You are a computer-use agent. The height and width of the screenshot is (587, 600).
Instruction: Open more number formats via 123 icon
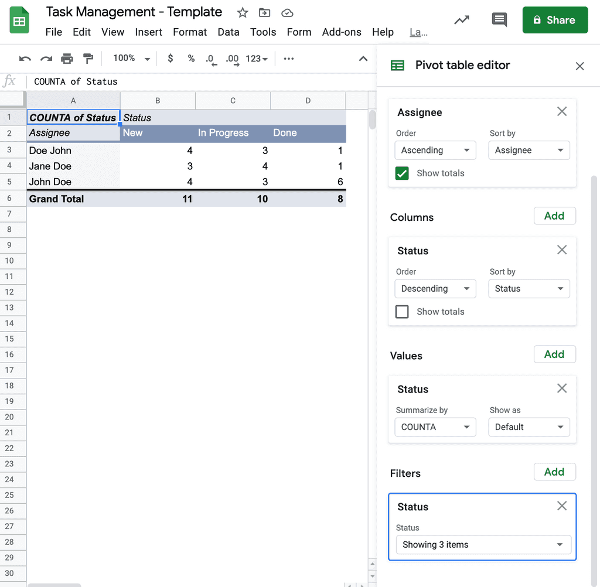pyautogui.click(x=253, y=59)
